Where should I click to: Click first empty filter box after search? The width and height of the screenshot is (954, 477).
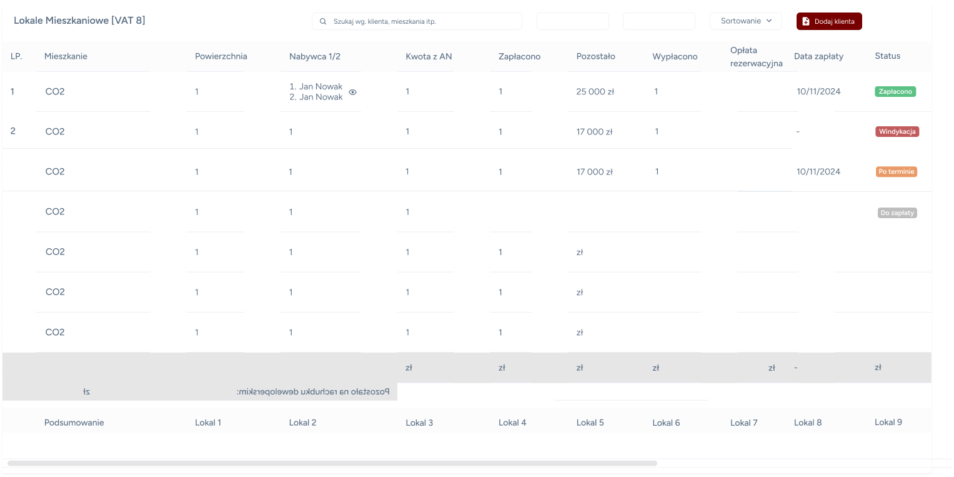pos(572,21)
